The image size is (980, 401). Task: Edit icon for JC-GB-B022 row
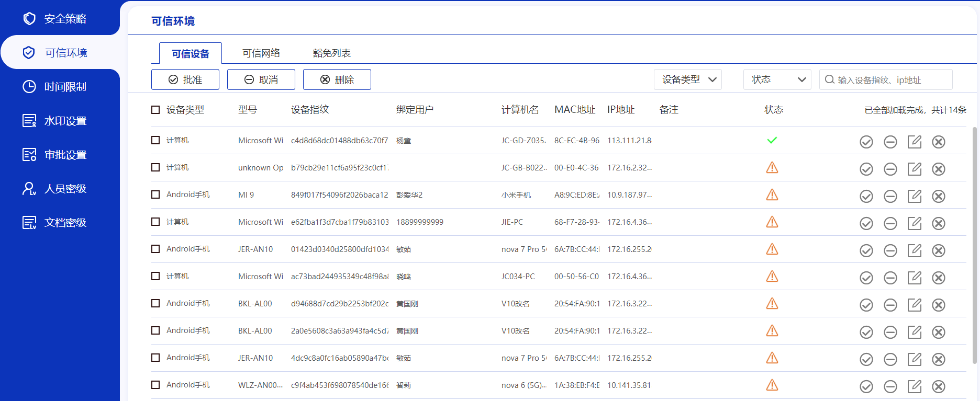[915, 169]
